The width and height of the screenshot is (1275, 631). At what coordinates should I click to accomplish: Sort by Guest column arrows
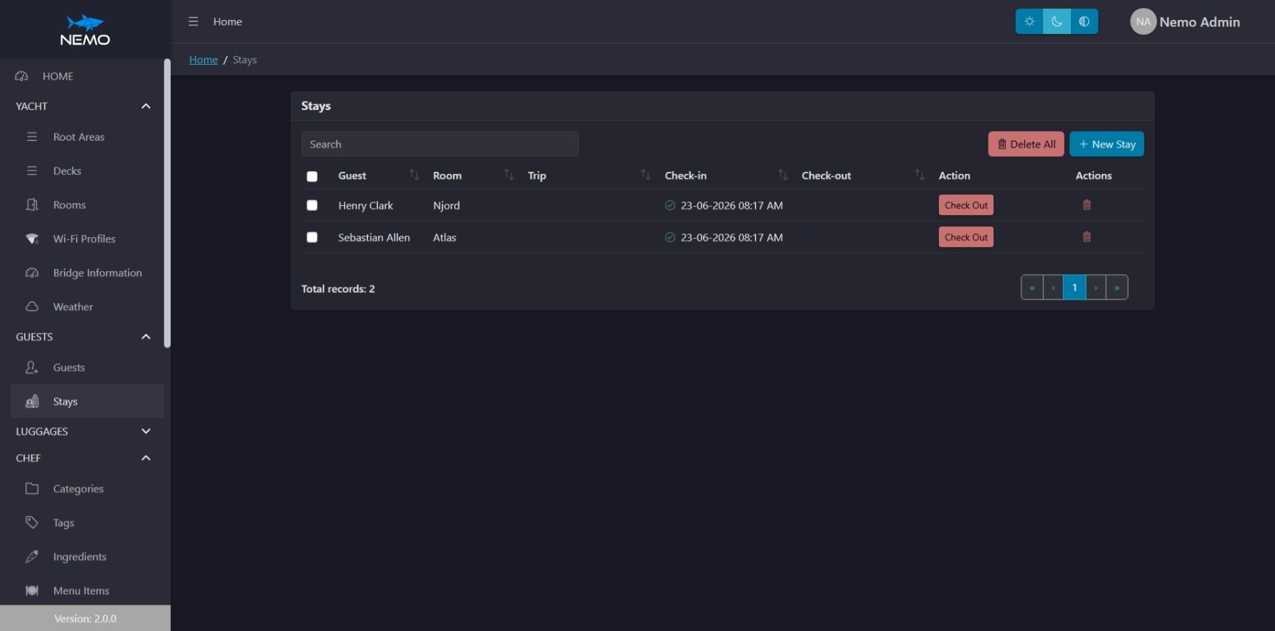[414, 175]
